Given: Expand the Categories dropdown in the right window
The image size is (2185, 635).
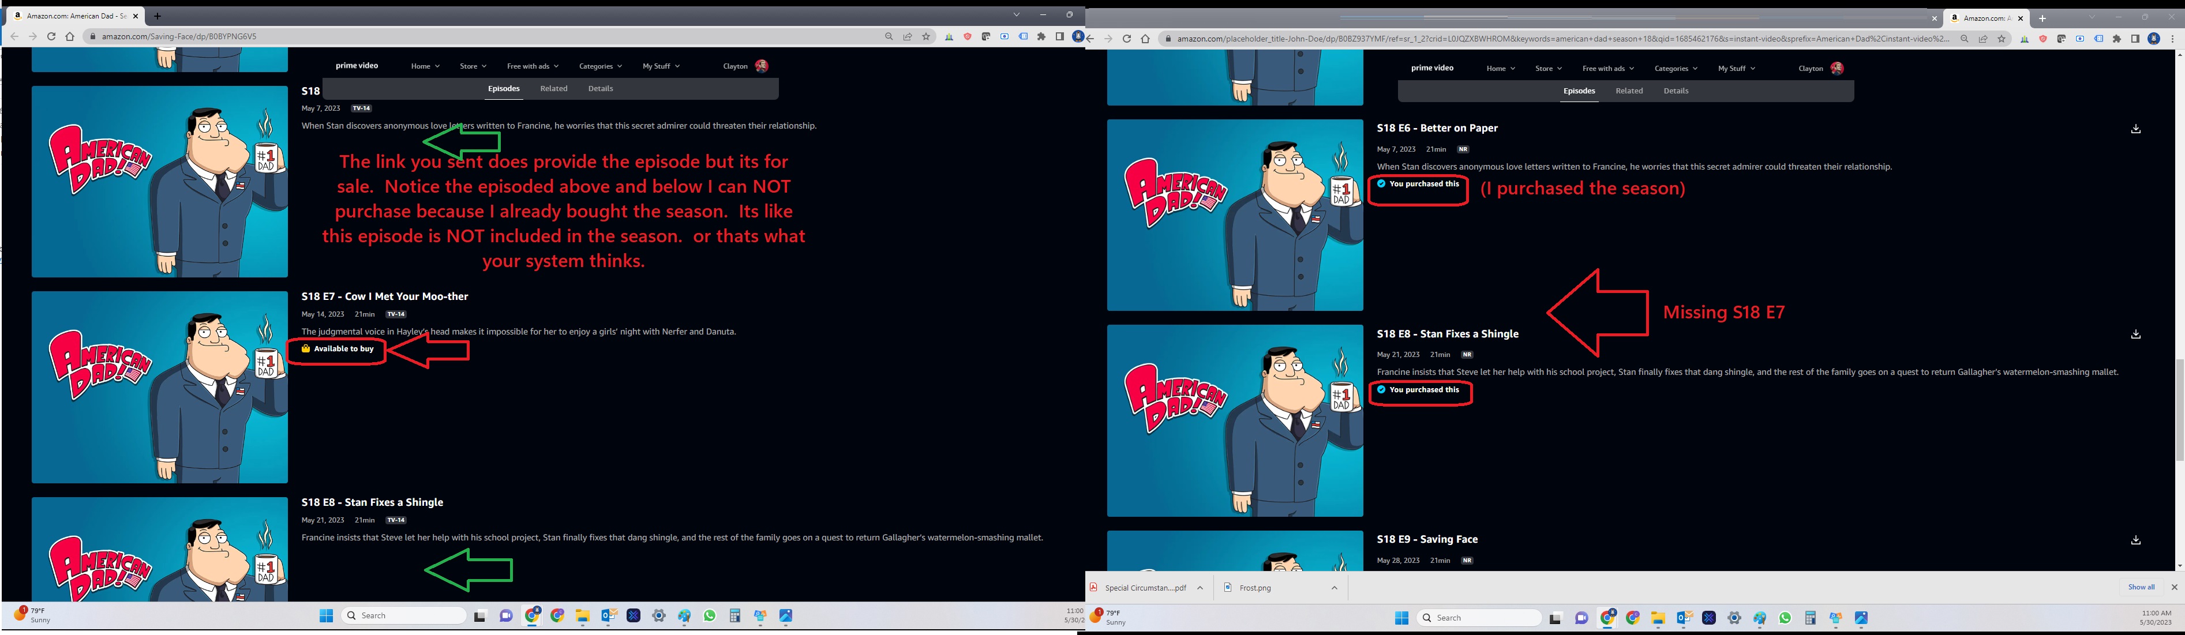Looking at the screenshot, I should tap(1676, 69).
